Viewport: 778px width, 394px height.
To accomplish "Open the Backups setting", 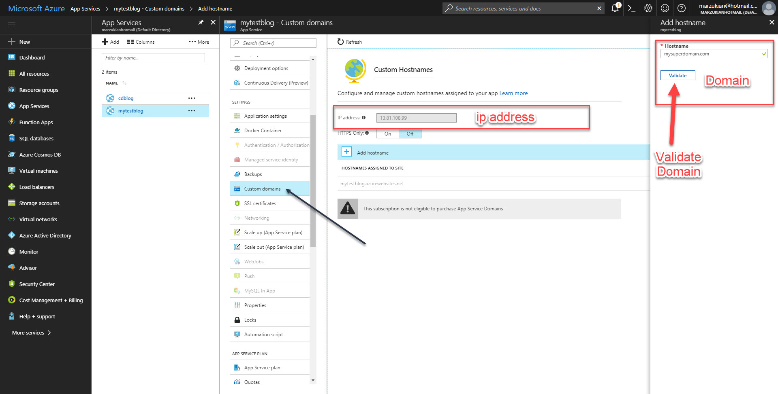I will [253, 174].
